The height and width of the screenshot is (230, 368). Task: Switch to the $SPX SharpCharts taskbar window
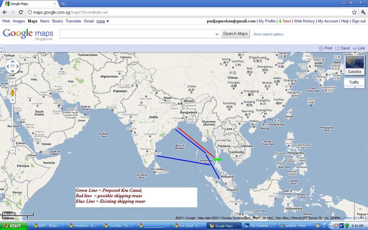(48, 226)
